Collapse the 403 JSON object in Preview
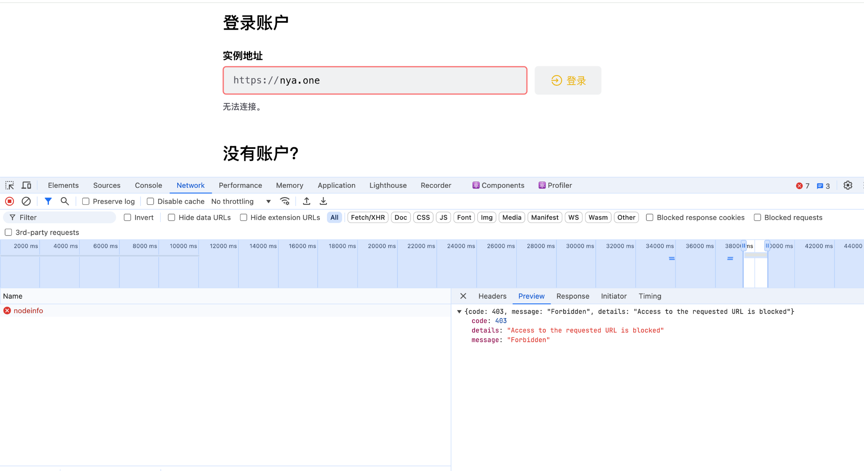This screenshot has width=864, height=471. point(459,311)
